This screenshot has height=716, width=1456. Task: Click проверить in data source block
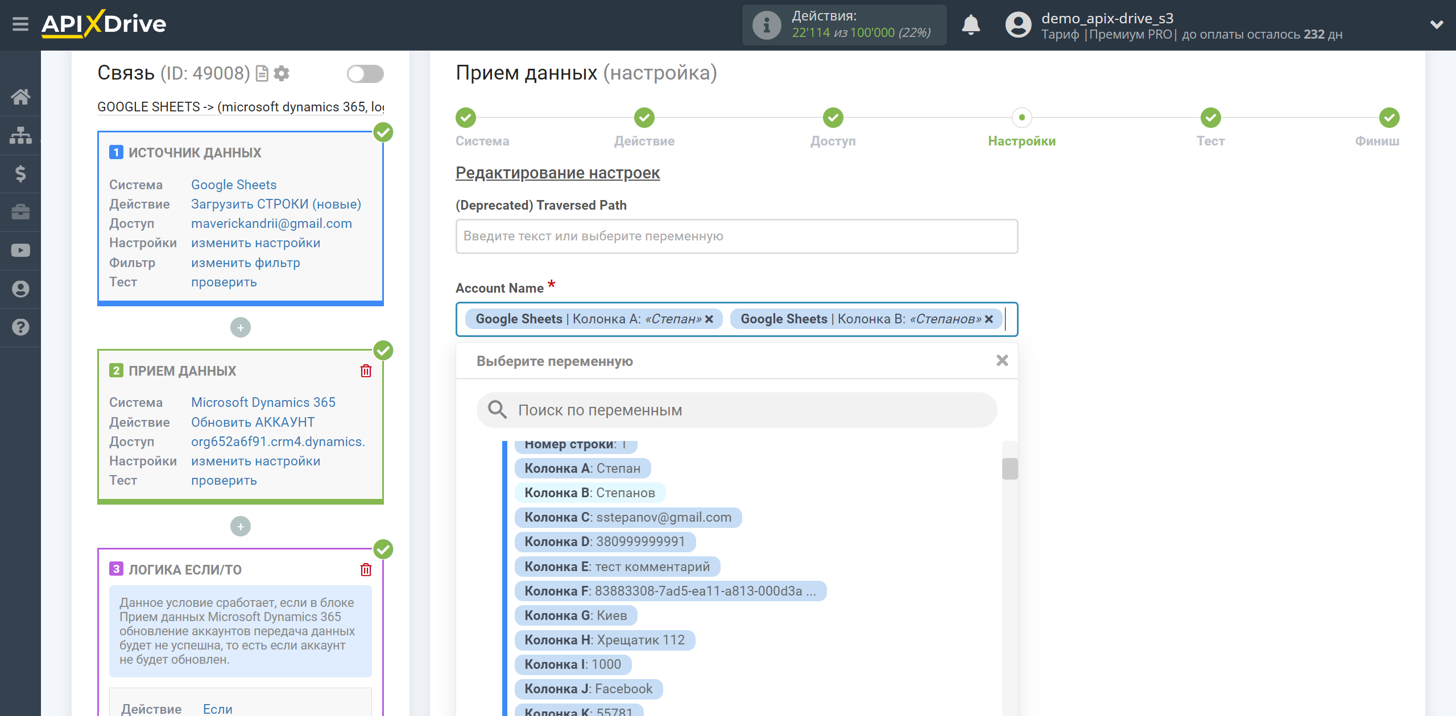point(224,282)
